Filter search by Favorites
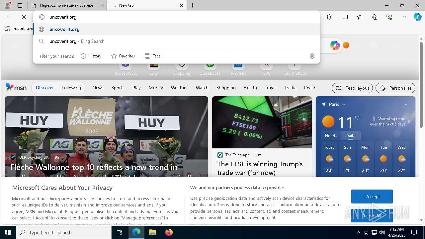 [x=123, y=56]
